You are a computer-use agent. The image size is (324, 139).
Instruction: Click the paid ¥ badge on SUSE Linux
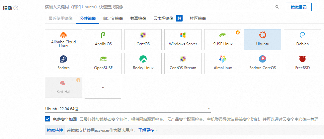point(238,32)
